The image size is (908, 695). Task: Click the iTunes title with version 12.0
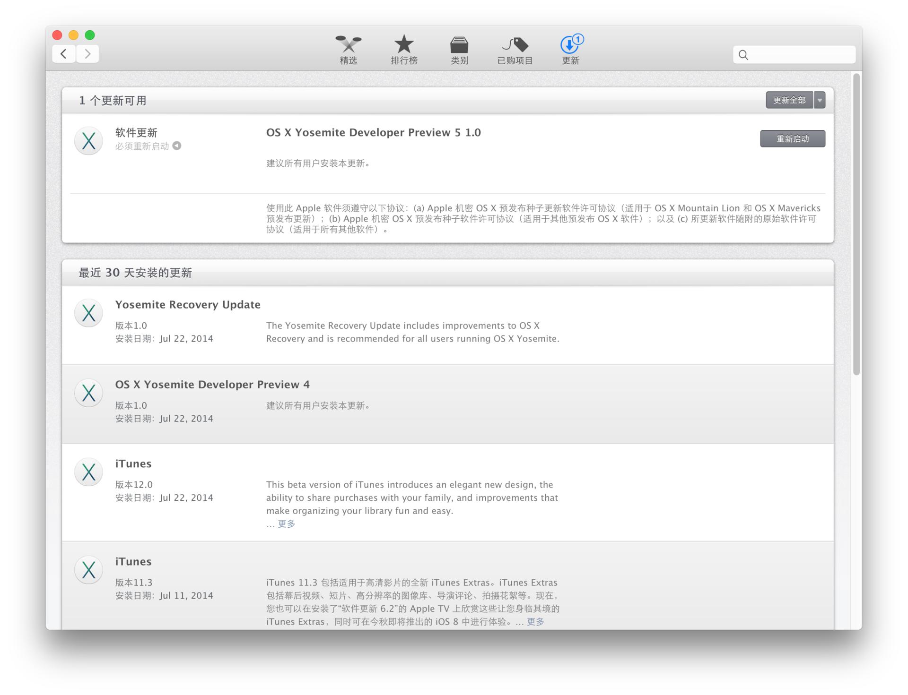(x=133, y=463)
